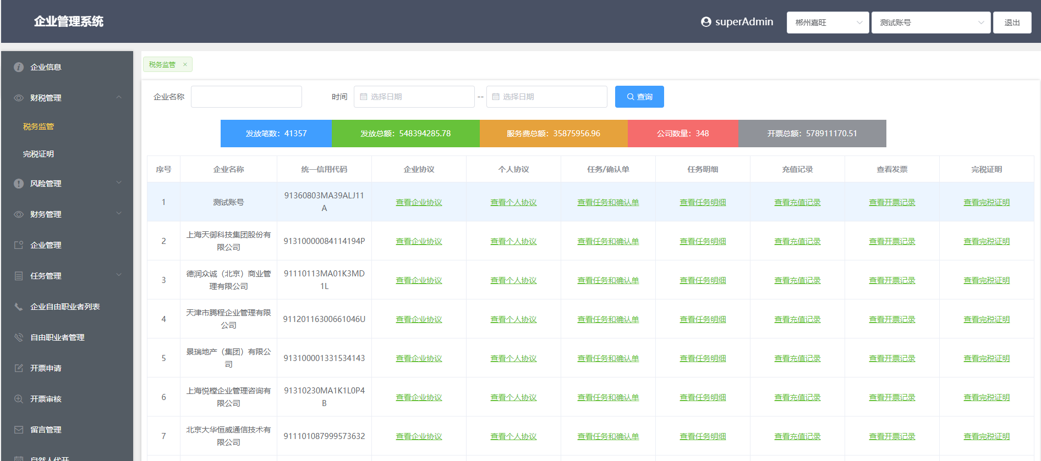Image resolution: width=1041 pixels, height=461 pixels.
Task: View 查看充值记录 for 景瑞地产
Action: (797, 358)
